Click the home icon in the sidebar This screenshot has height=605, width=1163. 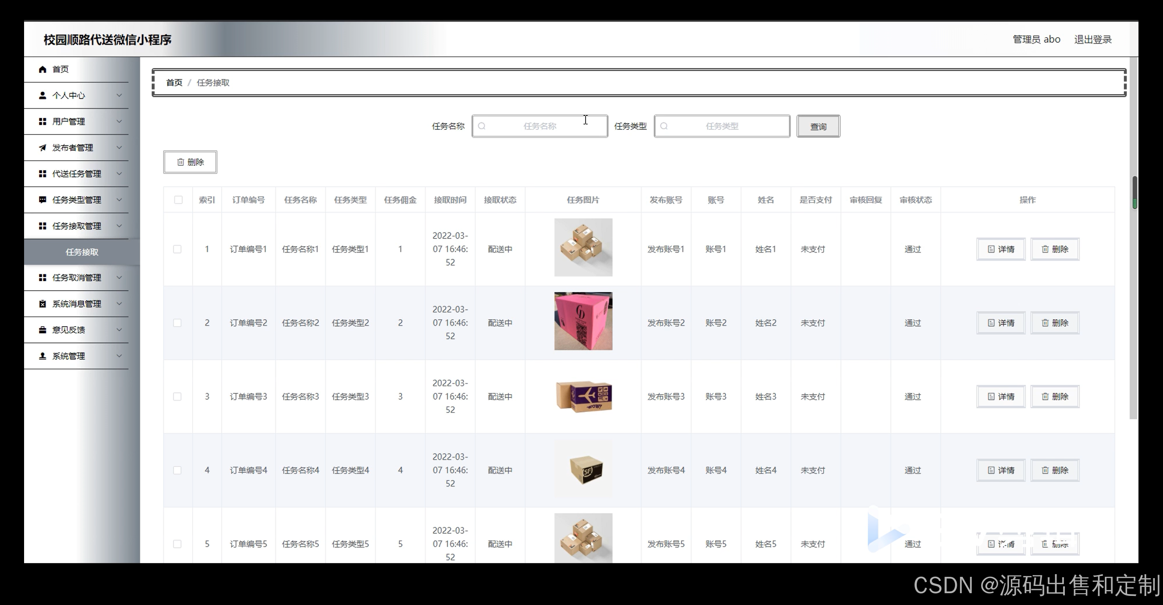coord(43,69)
